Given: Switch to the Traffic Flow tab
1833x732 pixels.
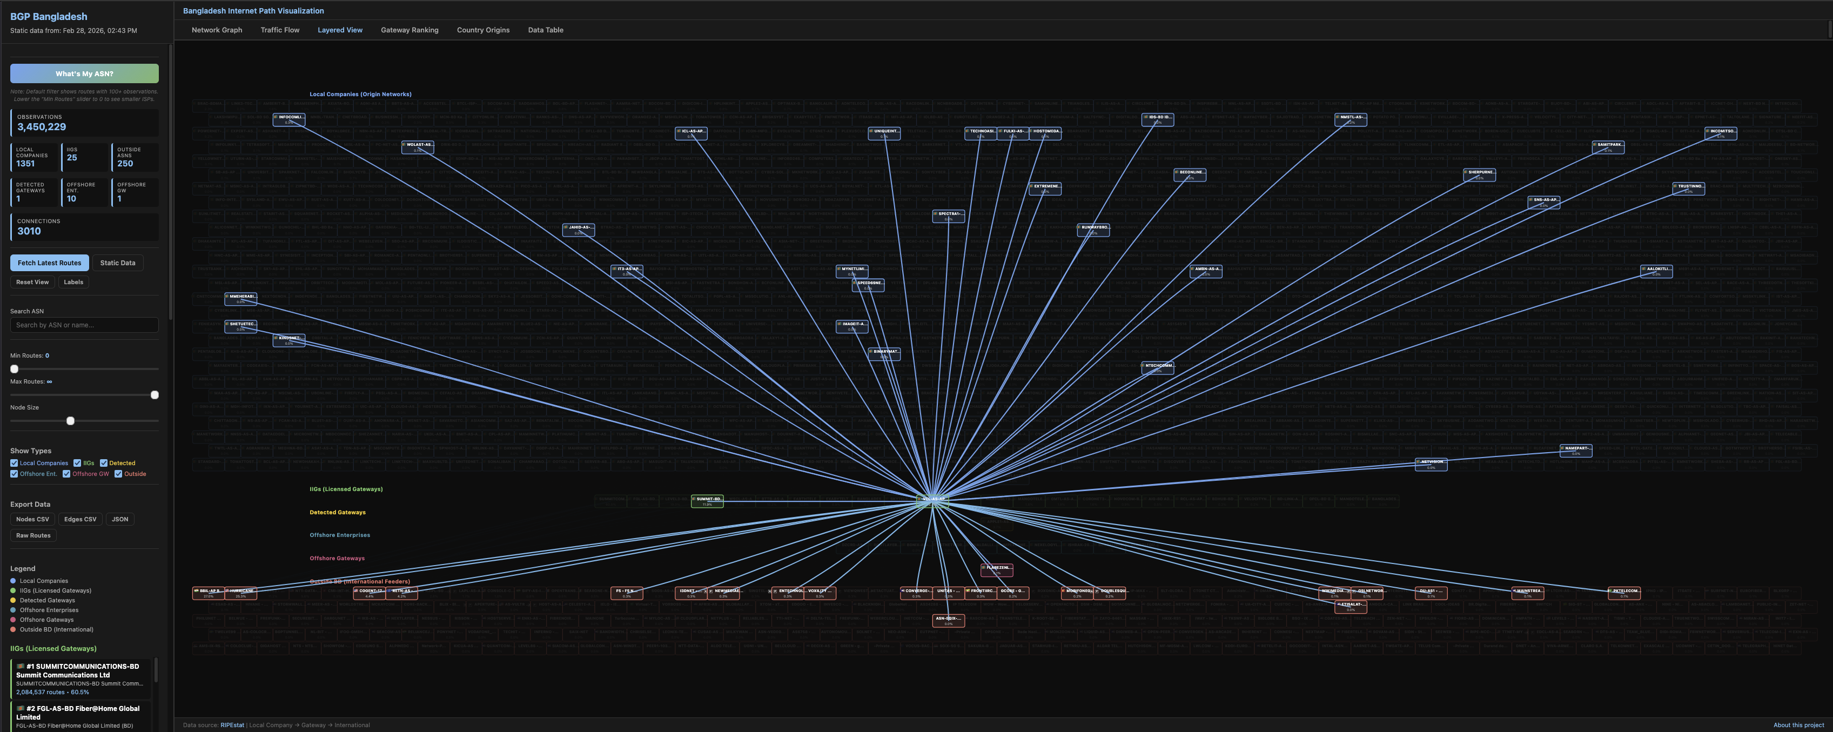Looking at the screenshot, I should [x=280, y=30].
